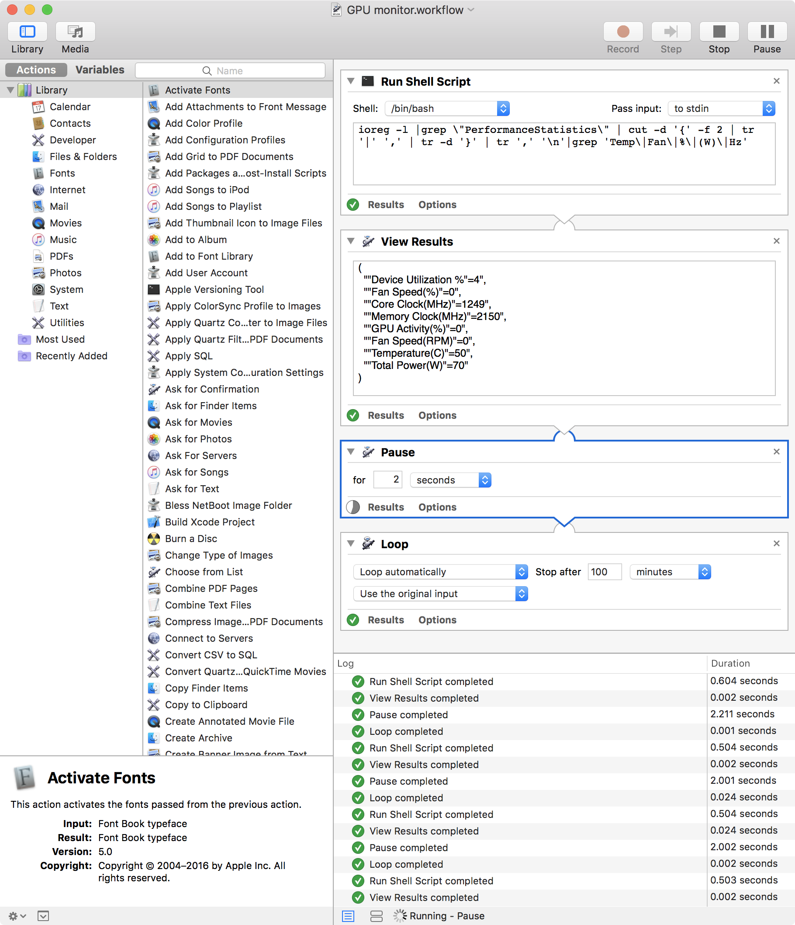Select Recently Added smart group
This screenshot has width=795, height=925.
(x=71, y=356)
